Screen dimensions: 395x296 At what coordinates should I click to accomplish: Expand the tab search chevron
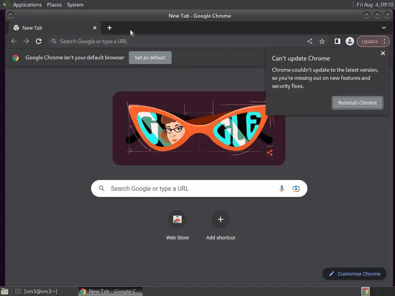384,28
